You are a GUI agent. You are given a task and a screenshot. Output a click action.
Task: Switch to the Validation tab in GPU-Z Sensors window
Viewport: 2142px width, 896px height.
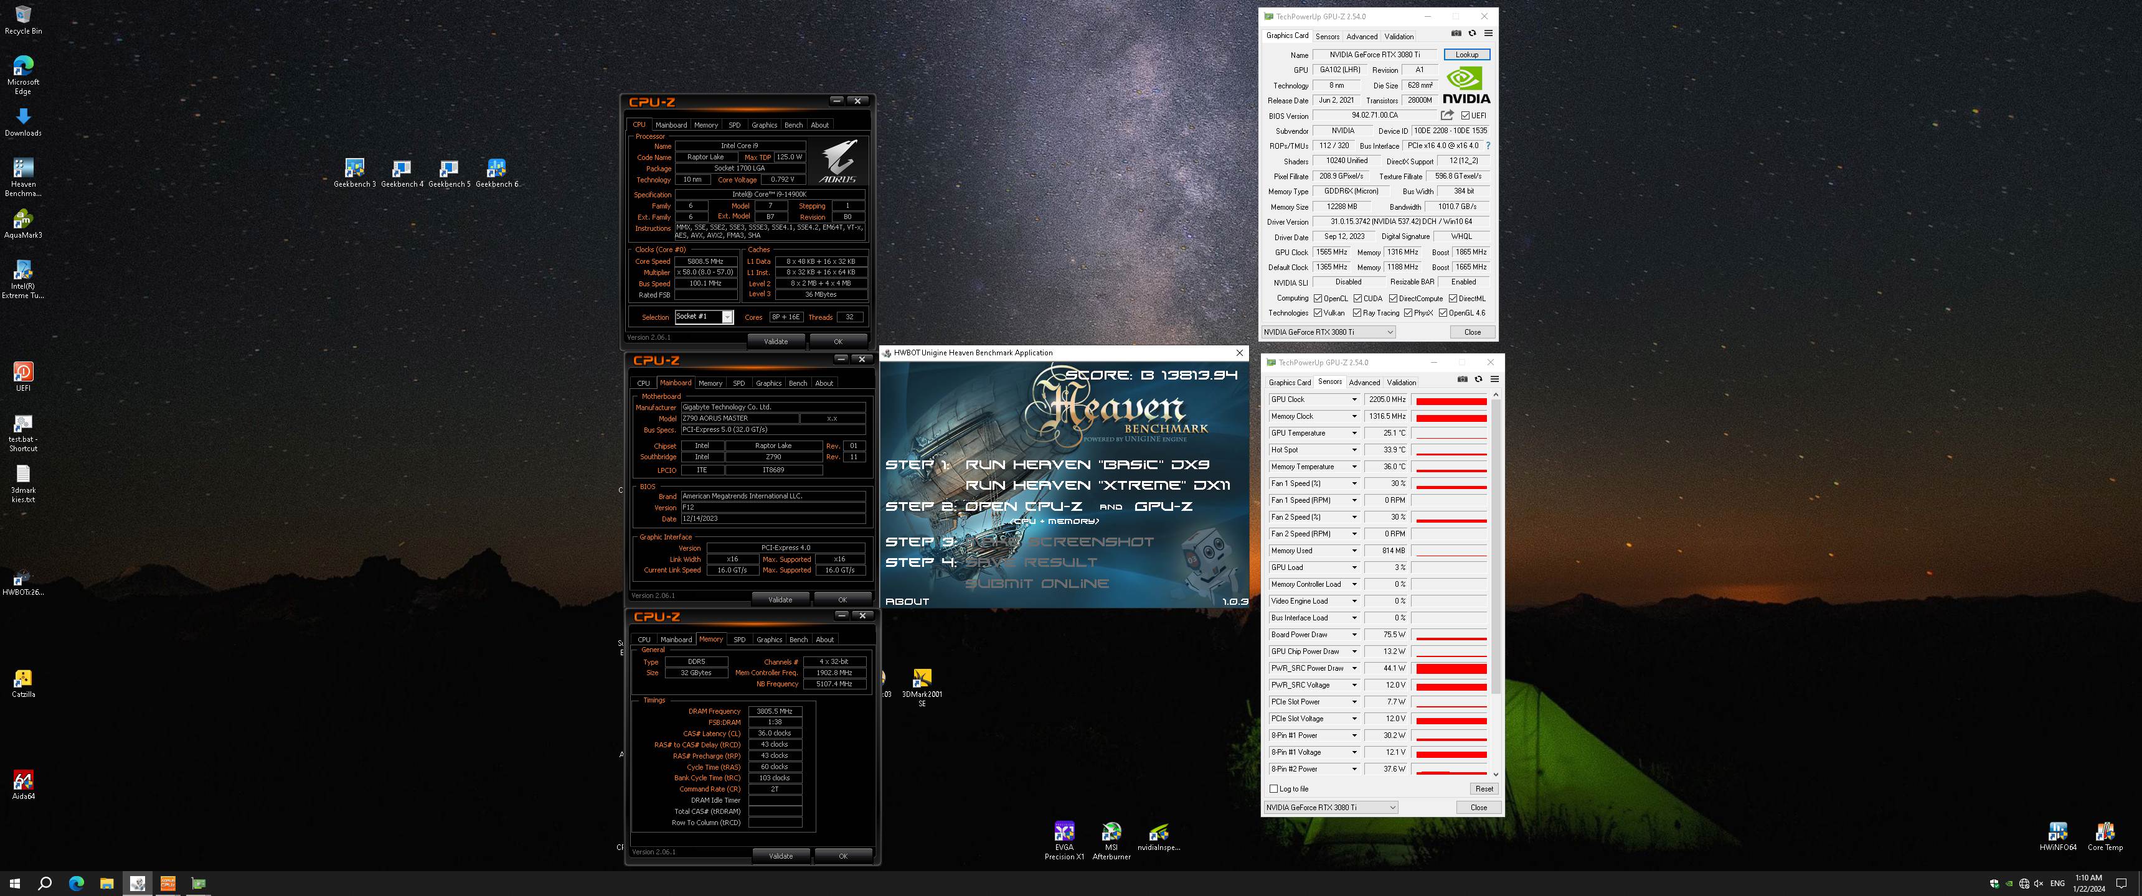pyautogui.click(x=1402, y=382)
